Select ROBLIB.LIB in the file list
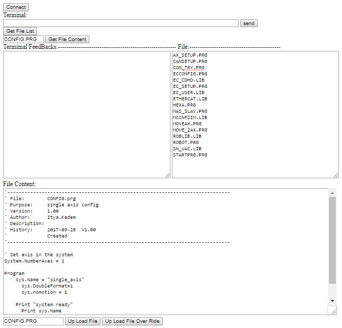Screen dimensions: 342x328 187,136
